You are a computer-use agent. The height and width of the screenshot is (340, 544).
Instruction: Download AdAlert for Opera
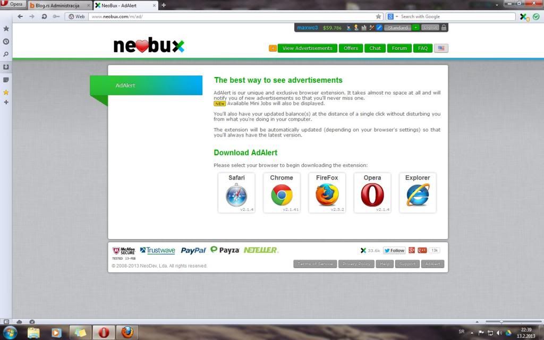372,192
